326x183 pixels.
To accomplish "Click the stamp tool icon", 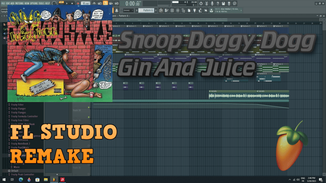I will point(116,10).
